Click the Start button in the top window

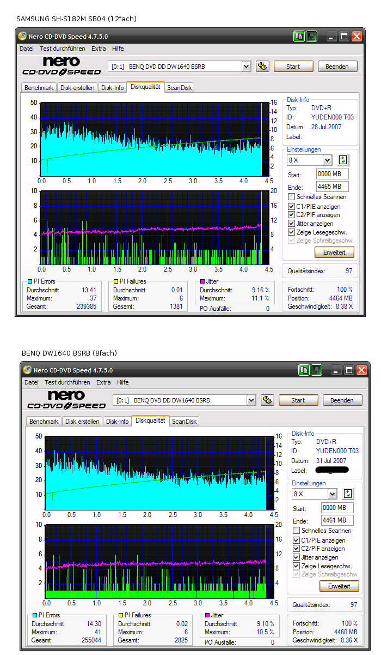click(293, 67)
